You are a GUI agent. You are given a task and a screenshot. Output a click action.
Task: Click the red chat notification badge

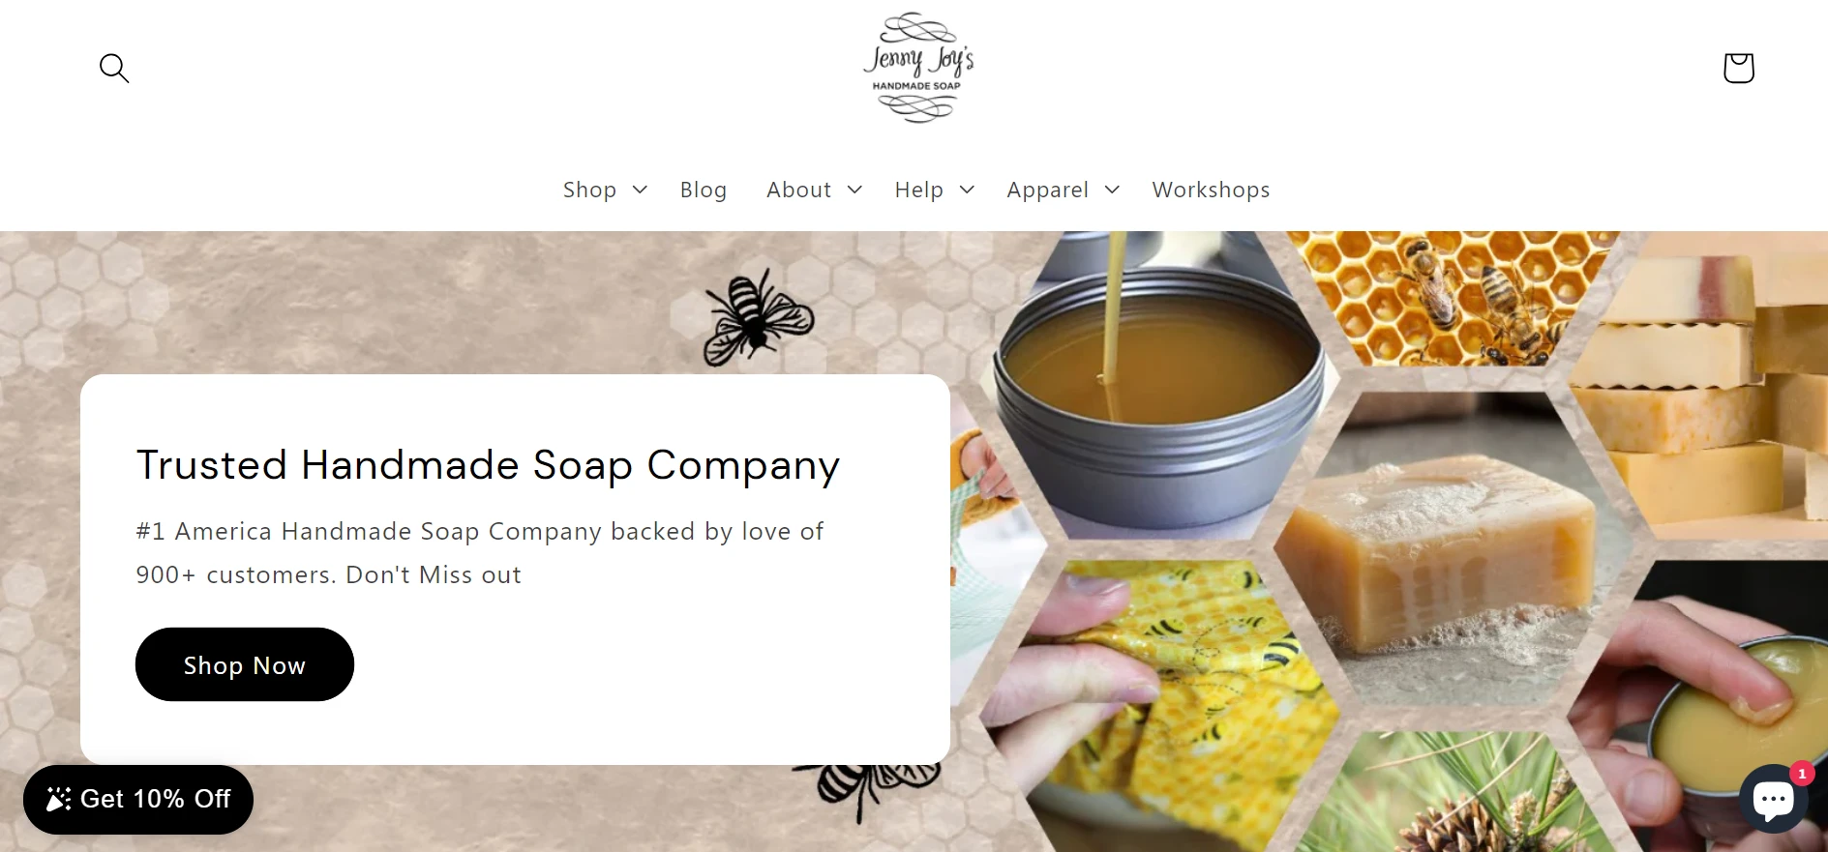(1802, 774)
